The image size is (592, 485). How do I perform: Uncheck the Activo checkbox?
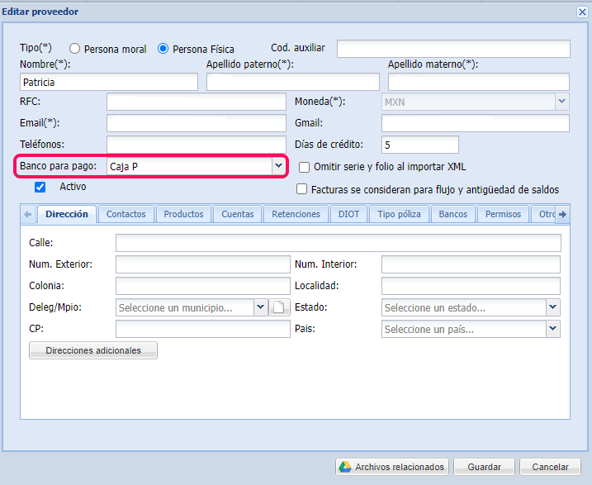pyautogui.click(x=40, y=187)
